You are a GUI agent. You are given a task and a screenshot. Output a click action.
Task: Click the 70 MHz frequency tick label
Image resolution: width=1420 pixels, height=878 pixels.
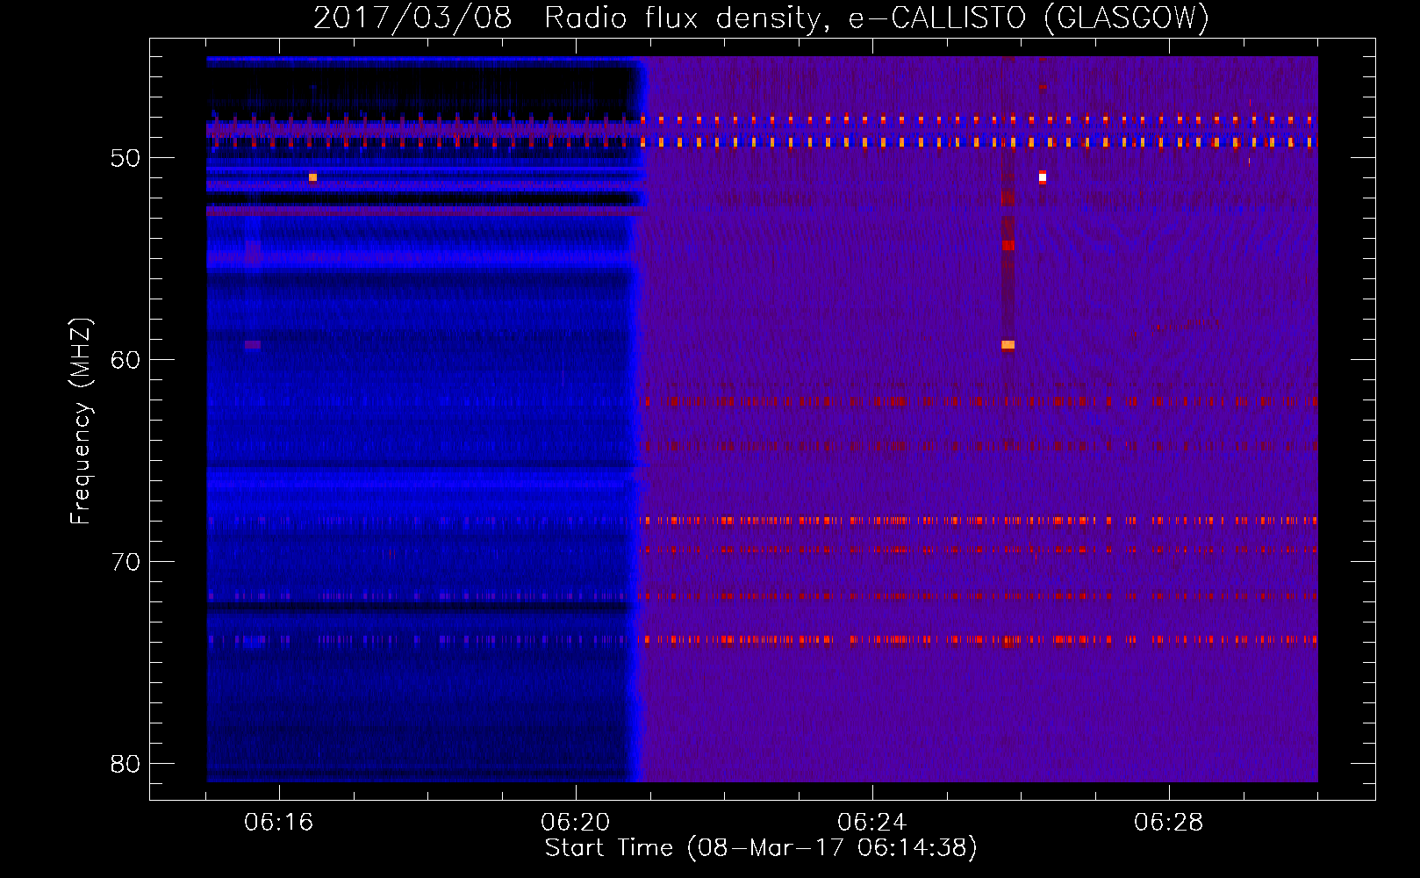click(126, 562)
